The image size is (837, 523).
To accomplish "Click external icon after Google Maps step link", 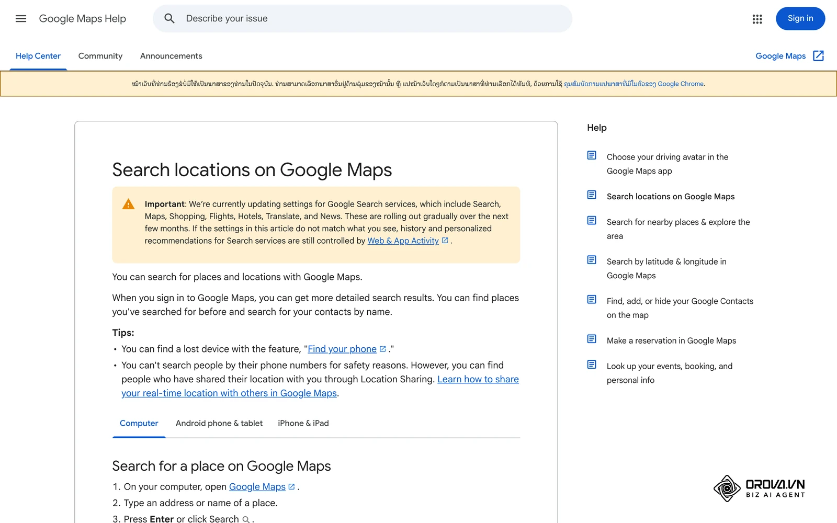I will (292, 487).
